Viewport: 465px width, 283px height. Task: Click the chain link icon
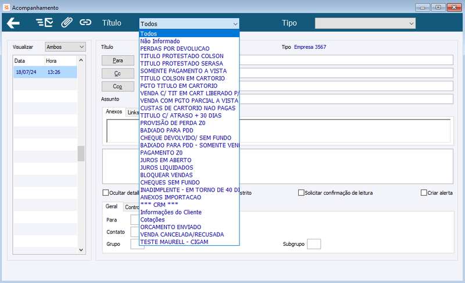coord(85,22)
